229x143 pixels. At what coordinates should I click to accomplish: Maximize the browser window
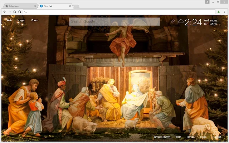[218, 2]
